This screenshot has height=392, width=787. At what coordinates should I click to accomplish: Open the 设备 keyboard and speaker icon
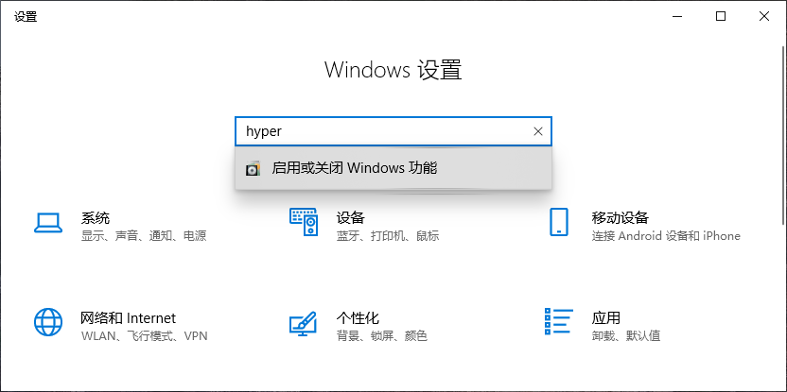pyautogui.click(x=304, y=222)
